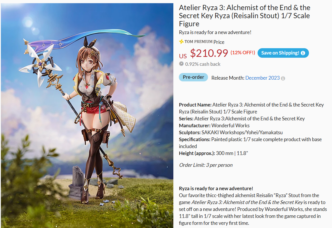Click the Pre-order badge
Screen dimensions: 332x228
coord(193,77)
